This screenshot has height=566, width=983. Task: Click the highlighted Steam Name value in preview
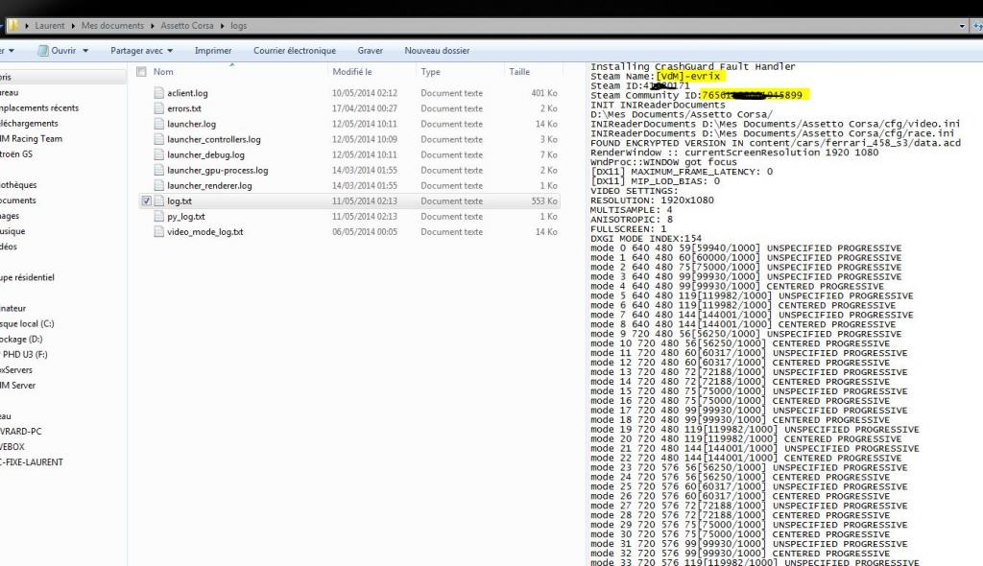pos(688,76)
